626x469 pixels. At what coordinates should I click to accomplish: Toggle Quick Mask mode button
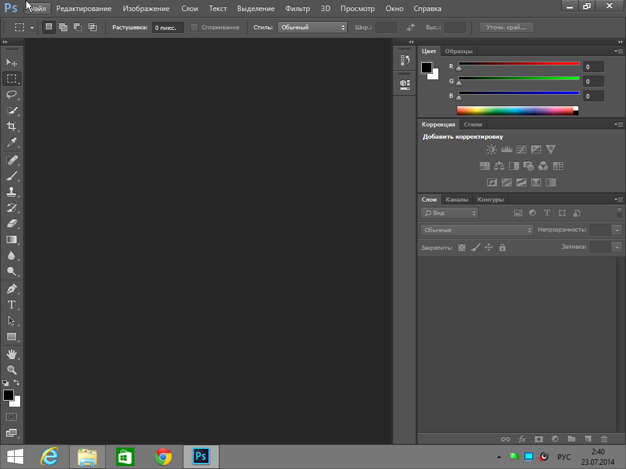click(11, 416)
